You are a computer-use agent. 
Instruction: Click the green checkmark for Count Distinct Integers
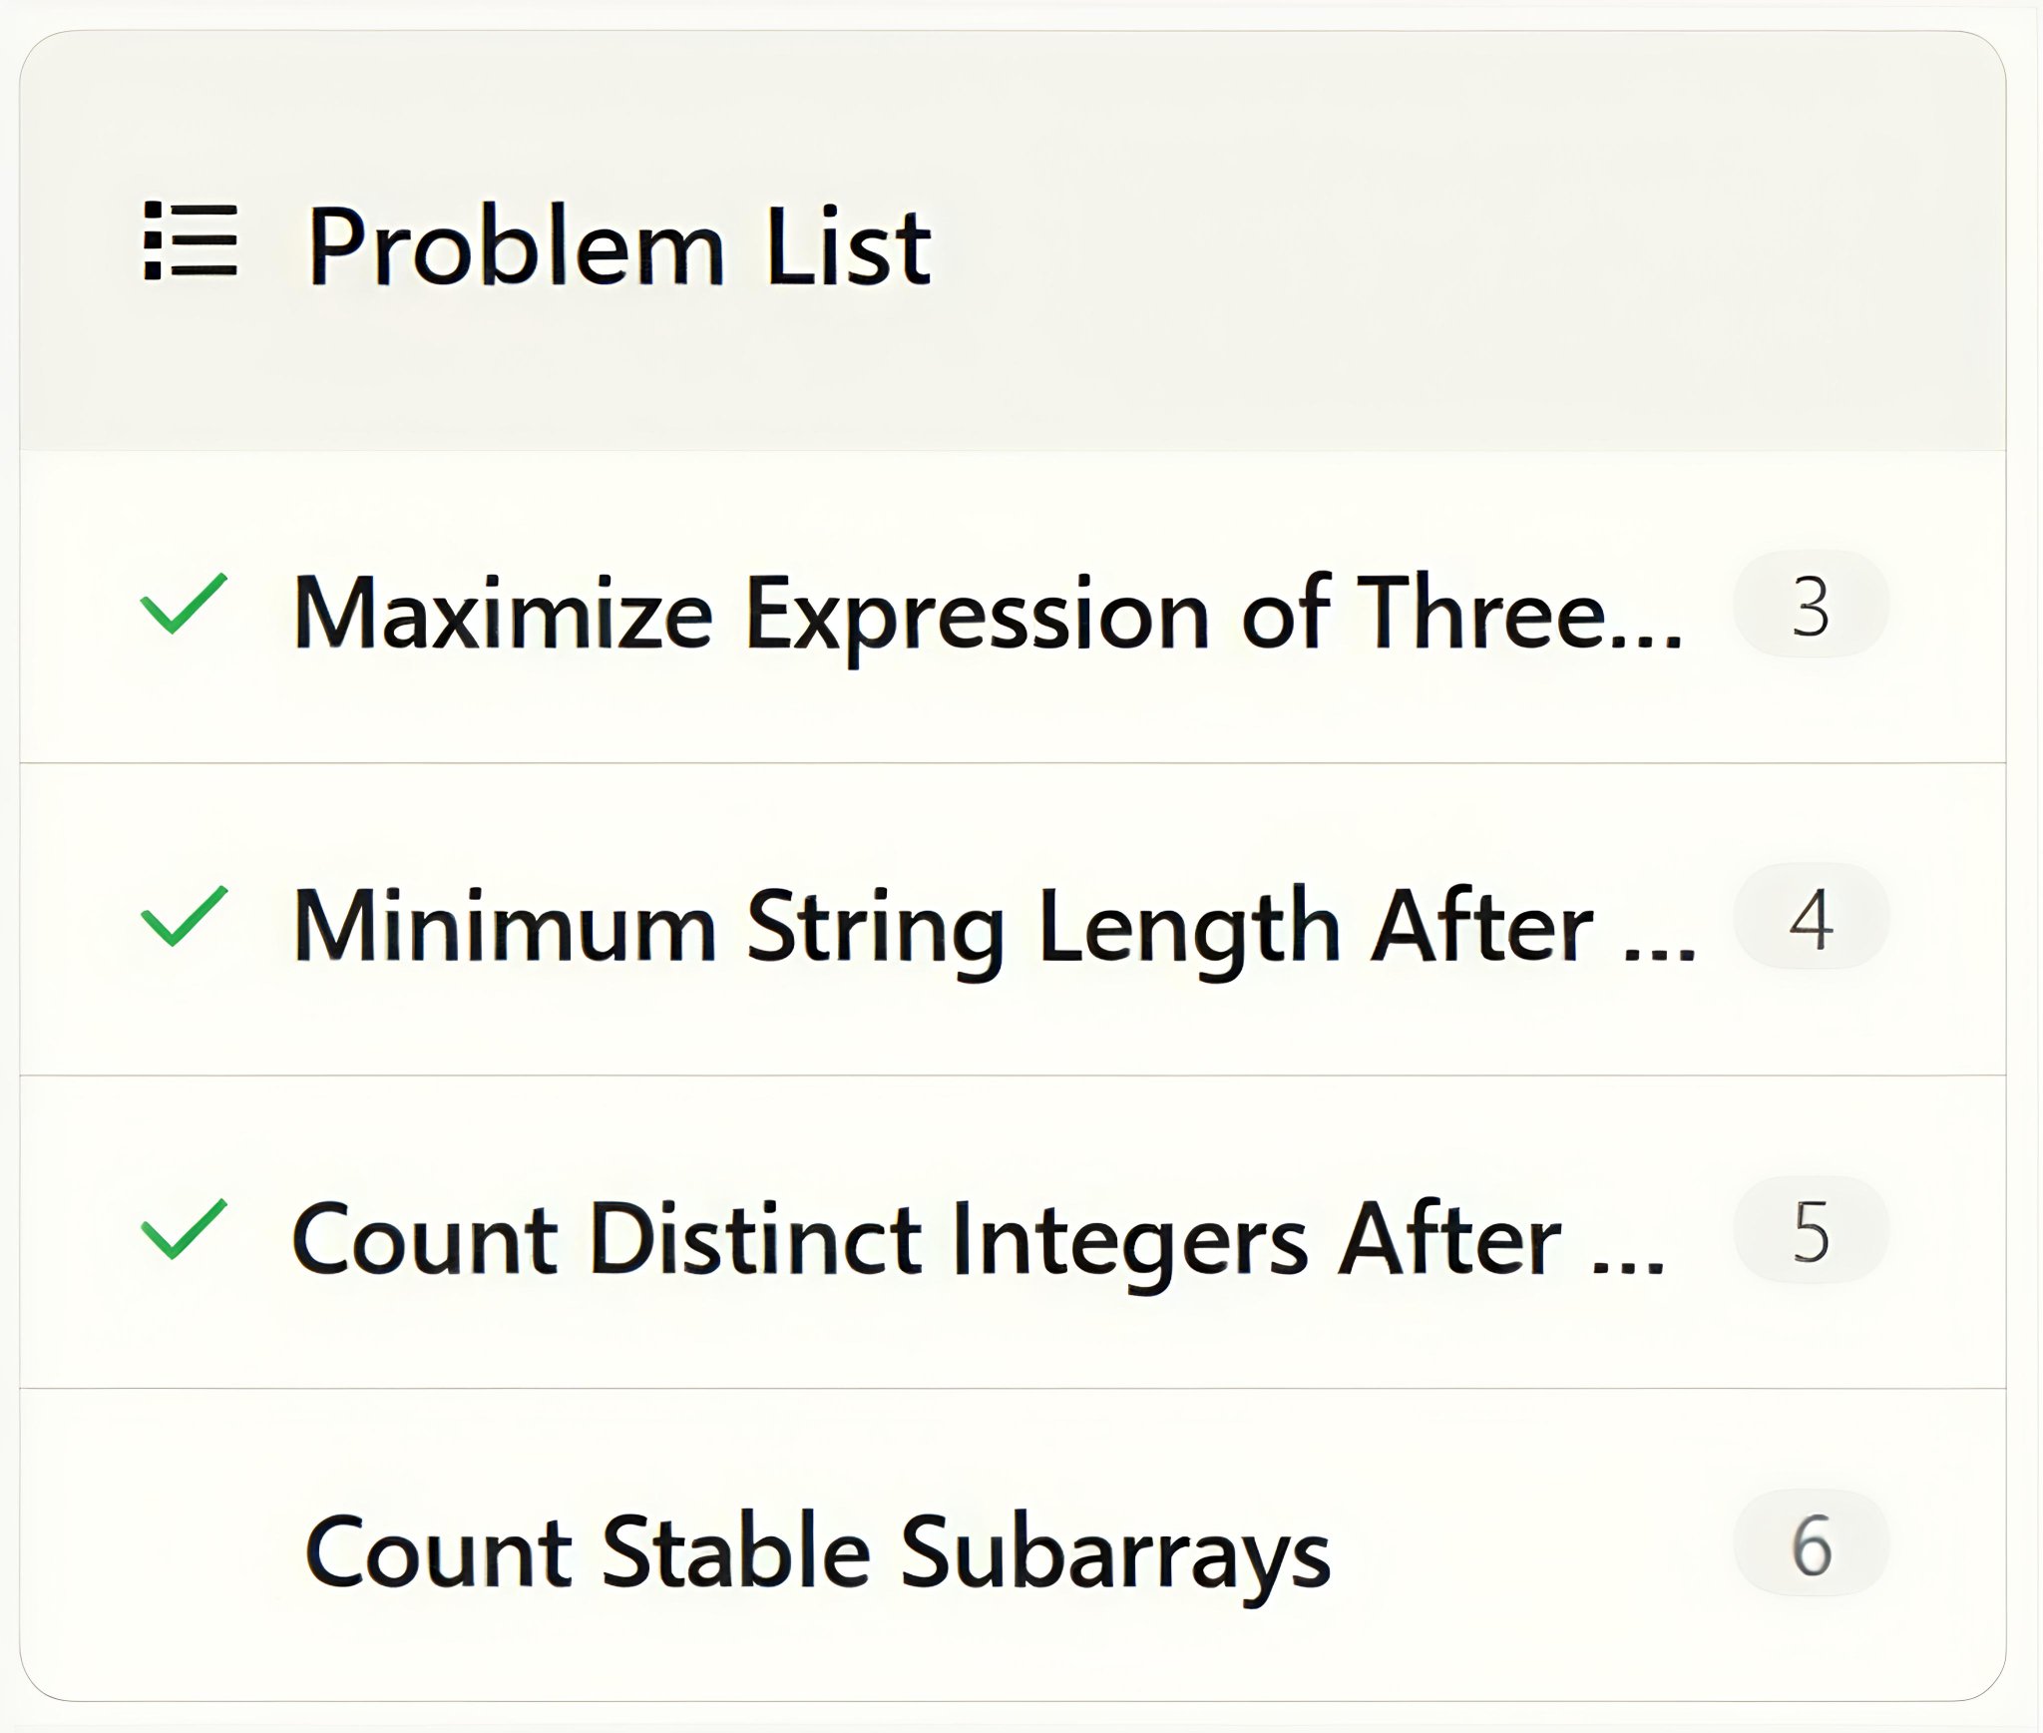(184, 1229)
